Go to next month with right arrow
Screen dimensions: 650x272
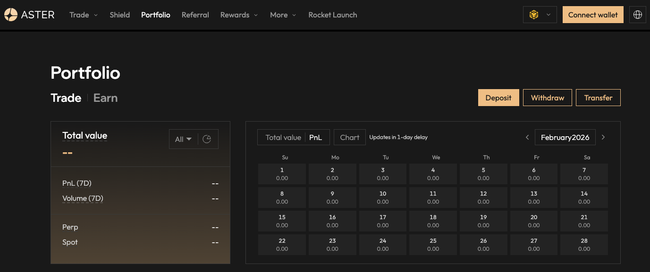pyautogui.click(x=603, y=137)
